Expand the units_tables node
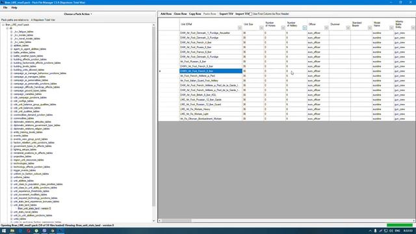This screenshot has width=416, height=234. click(12, 219)
